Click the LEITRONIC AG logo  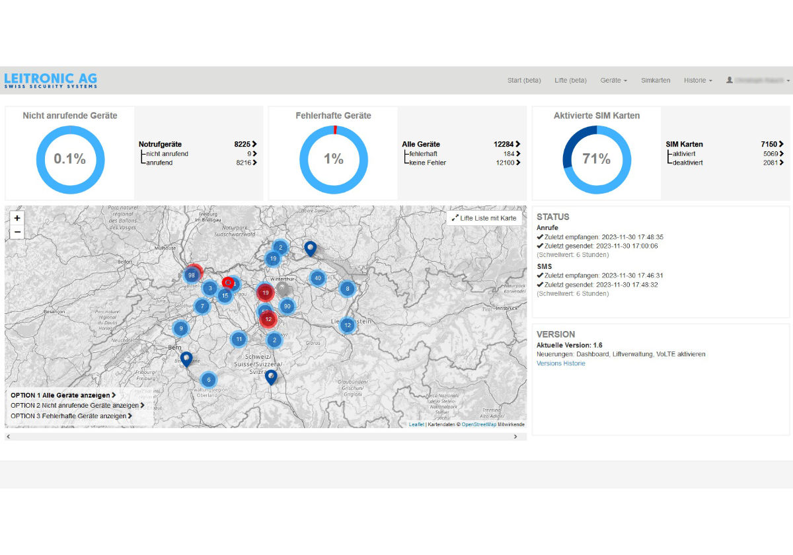(50, 80)
